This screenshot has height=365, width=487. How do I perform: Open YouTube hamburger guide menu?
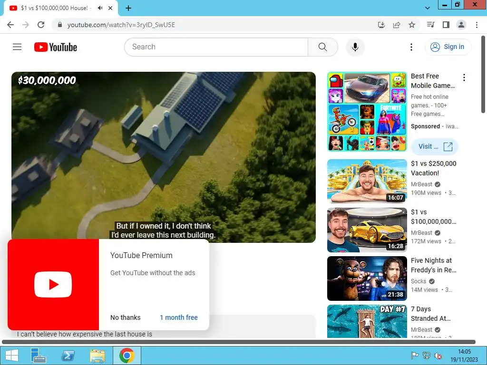(17, 47)
